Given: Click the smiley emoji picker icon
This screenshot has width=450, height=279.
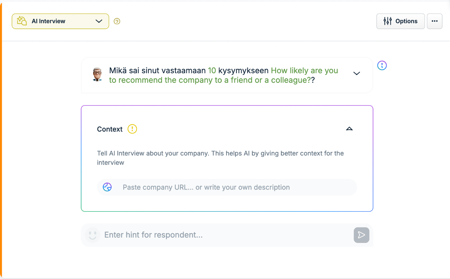Looking at the screenshot, I should pyautogui.click(x=93, y=235).
